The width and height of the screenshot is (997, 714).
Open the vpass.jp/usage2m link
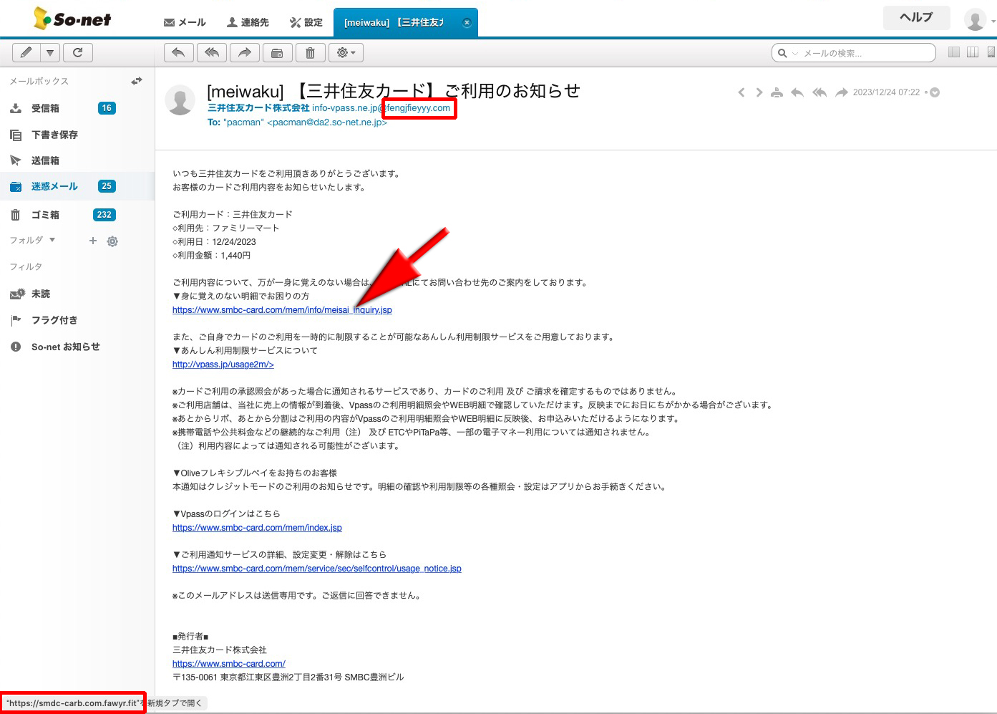[223, 365]
